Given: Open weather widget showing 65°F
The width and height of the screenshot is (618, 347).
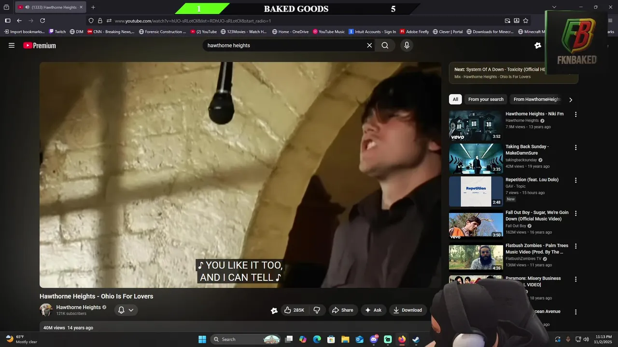Looking at the screenshot, I should coord(21,339).
